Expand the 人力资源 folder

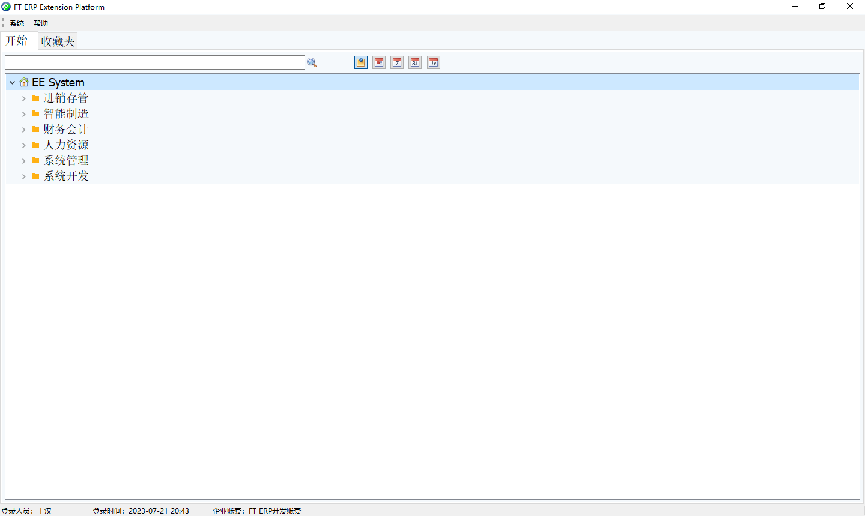tap(23, 145)
